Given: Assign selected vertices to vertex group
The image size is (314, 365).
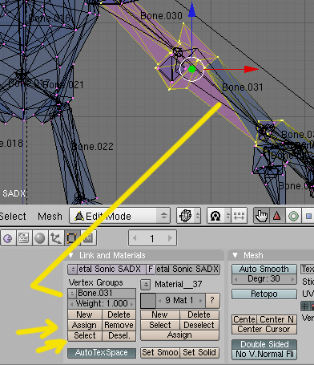Looking at the screenshot, I should pyautogui.click(x=85, y=325).
